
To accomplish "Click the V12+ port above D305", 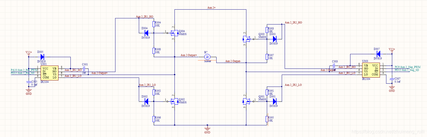I will click(29, 53).
